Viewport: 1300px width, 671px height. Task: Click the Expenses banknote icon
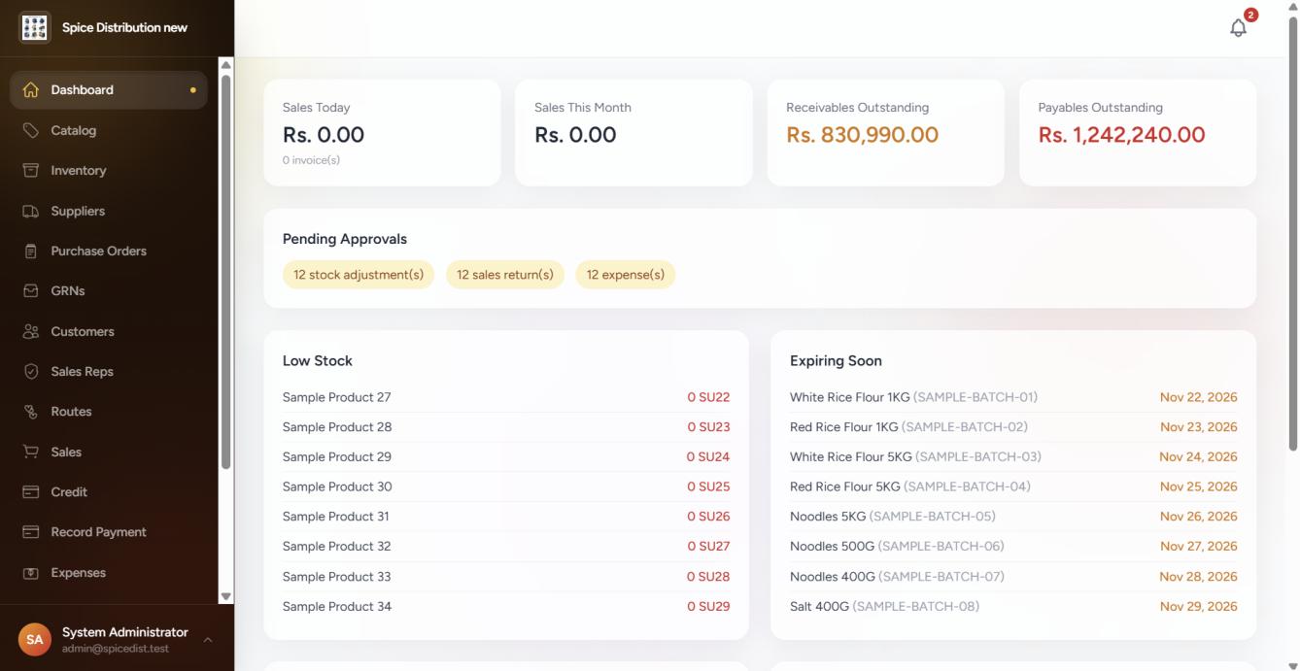coord(30,573)
